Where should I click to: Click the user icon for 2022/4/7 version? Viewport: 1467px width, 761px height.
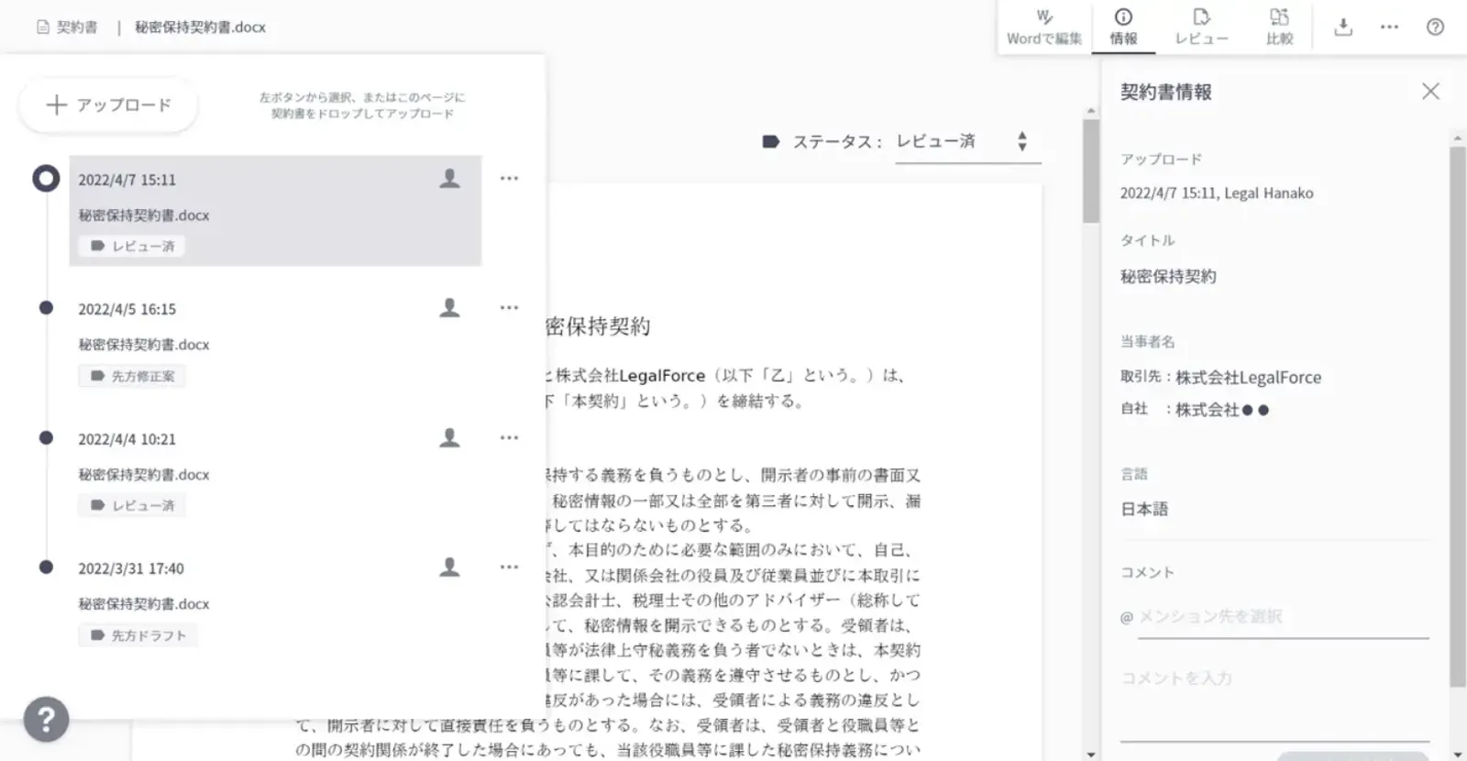point(449,179)
